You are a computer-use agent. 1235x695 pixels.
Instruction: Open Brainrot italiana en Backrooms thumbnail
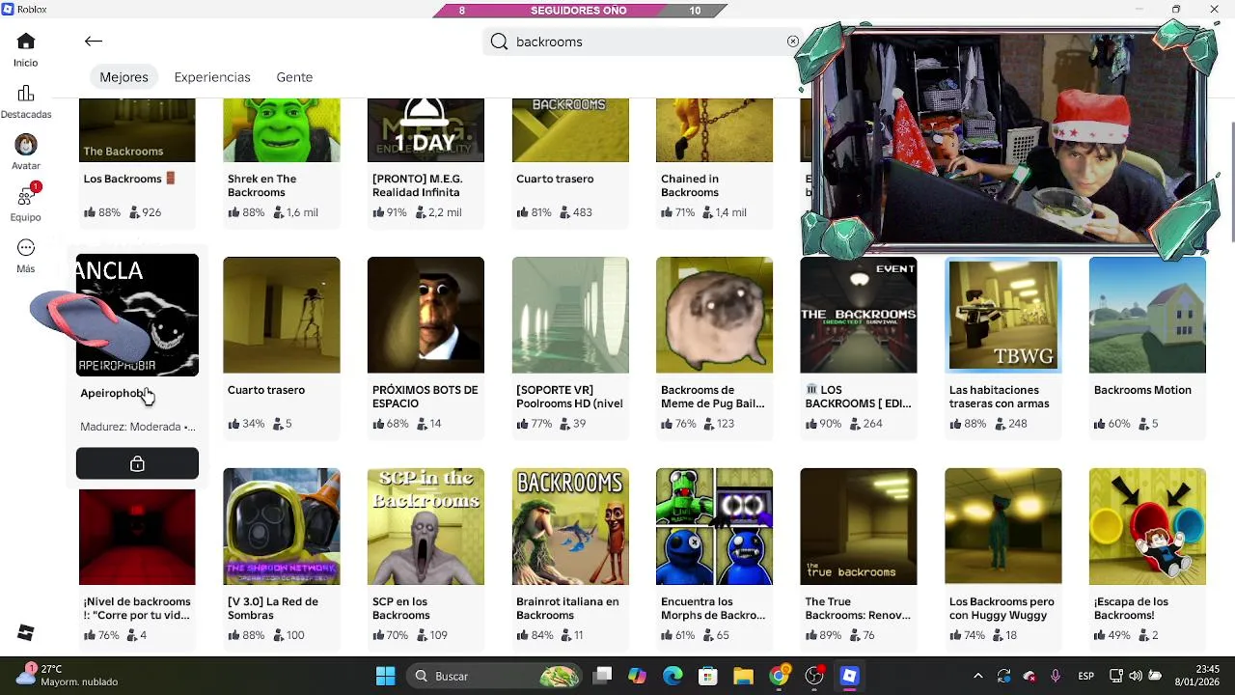[x=570, y=526]
